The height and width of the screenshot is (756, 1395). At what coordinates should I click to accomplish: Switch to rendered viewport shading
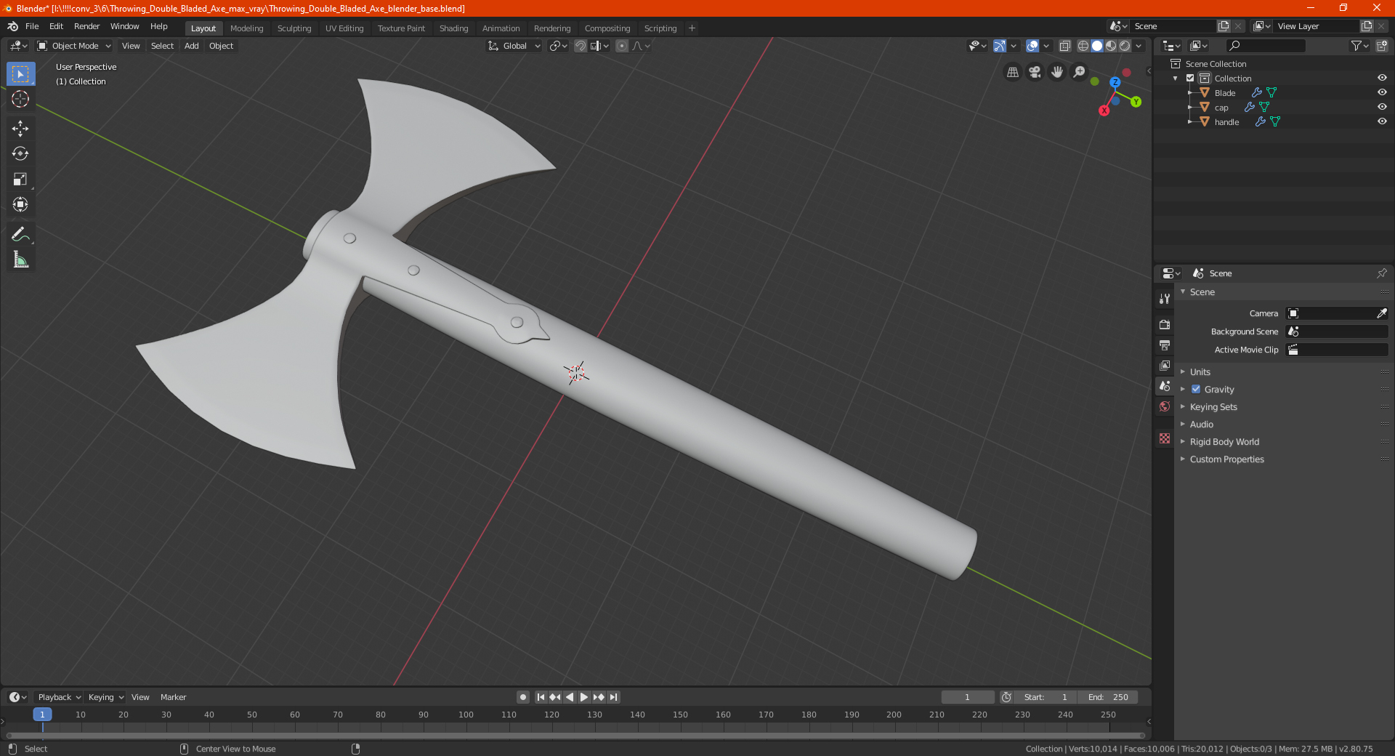[x=1125, y=46]
